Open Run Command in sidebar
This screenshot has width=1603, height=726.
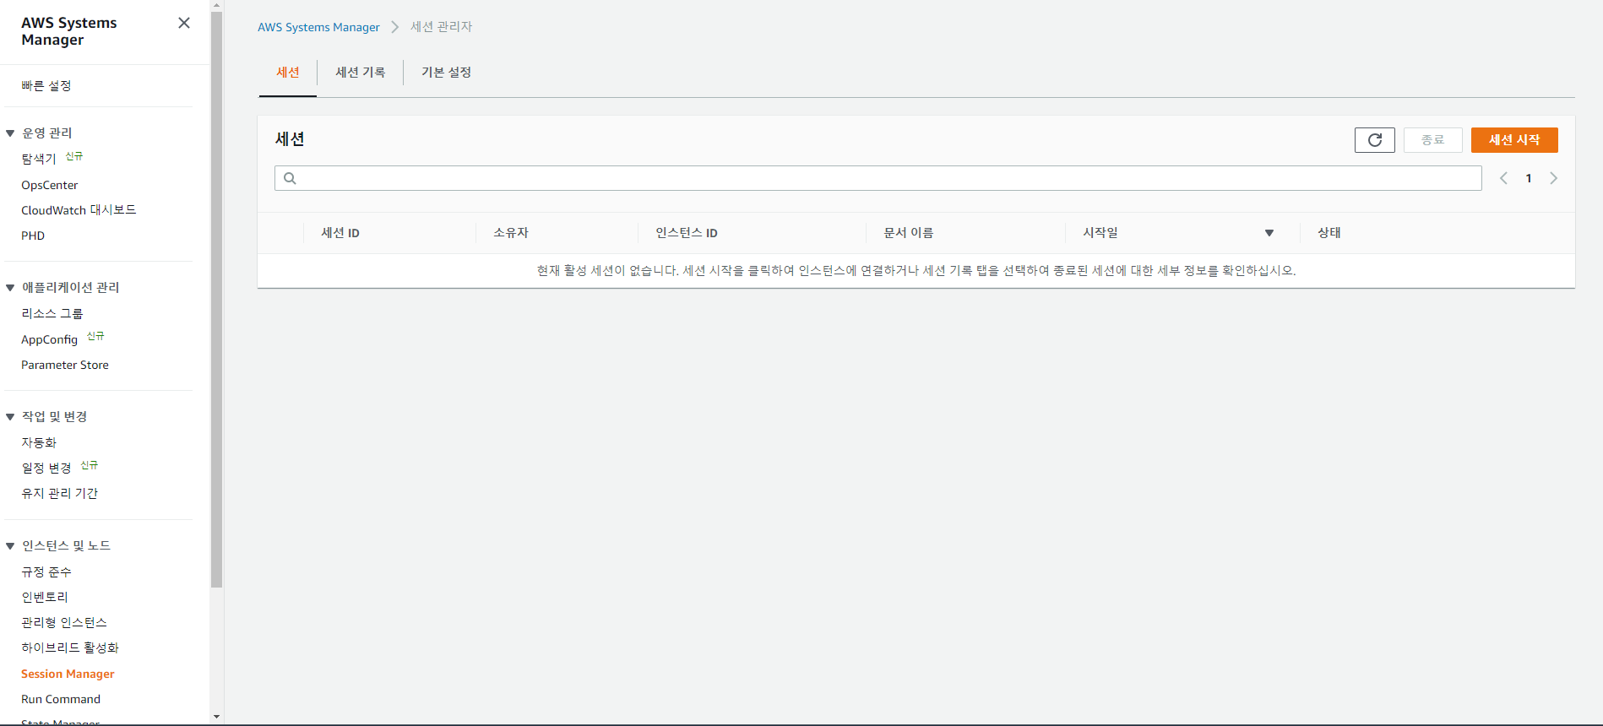tap(61, 699)
